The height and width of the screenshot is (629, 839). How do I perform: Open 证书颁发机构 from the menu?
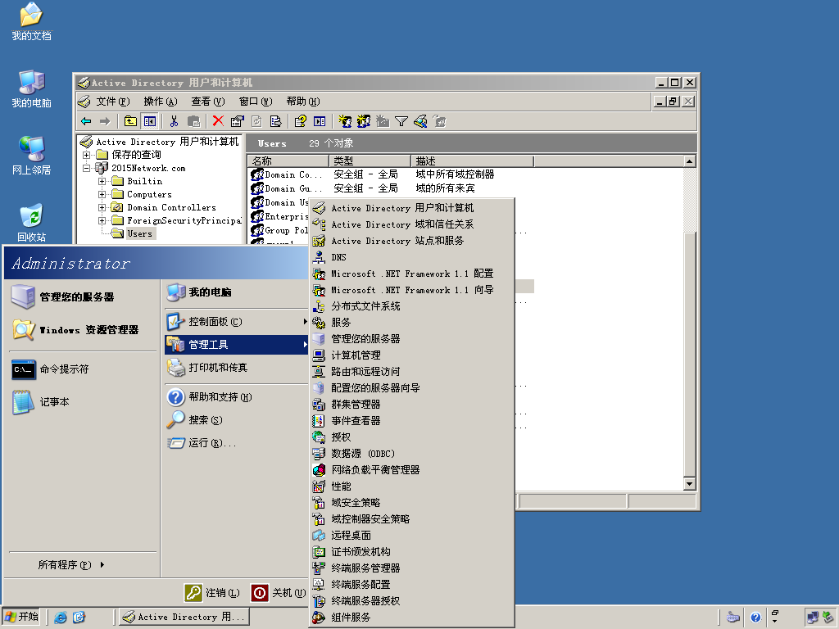pos(412,551)
